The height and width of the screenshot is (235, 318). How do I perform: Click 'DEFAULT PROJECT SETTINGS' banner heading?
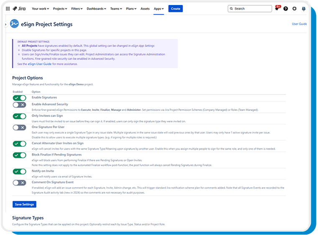(33, 41)
